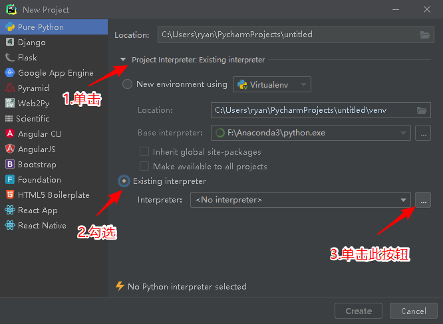Viewport: 443px width, 324px height.
Task: Open the Virtualenv environment dropdown
Action: 272,84
